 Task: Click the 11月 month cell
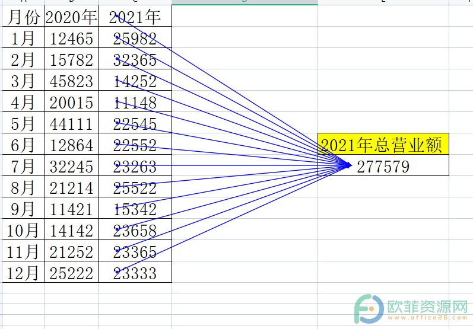click(x=24, y=251)
